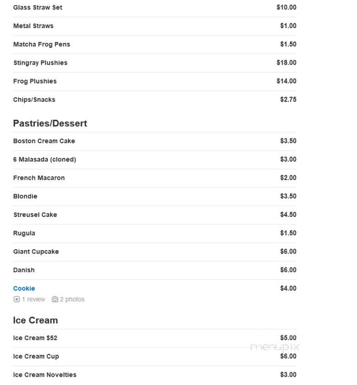Click the Danish $6.00 price

coord(288,270)
